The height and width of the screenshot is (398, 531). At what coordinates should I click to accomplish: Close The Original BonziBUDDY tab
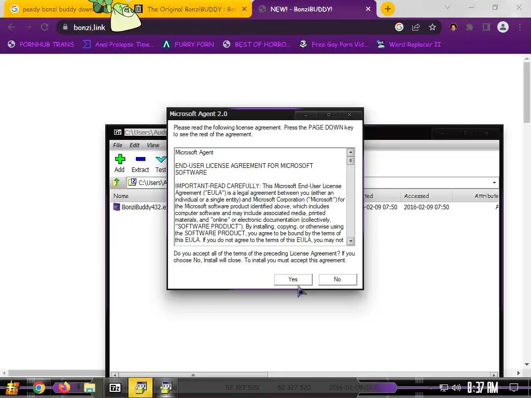(x=244, y=9)
